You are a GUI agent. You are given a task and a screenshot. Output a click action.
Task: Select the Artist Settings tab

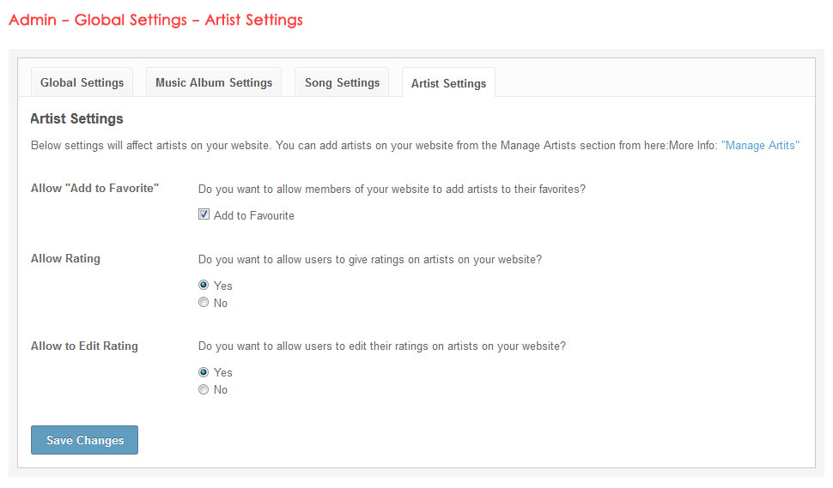[448, 83]
